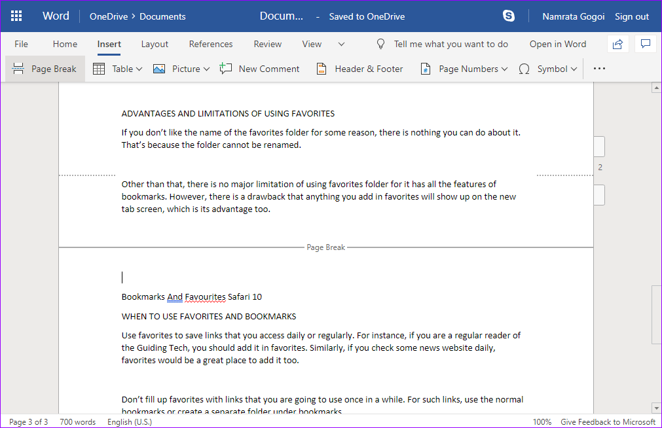
Task: Click Namrata Gogoi account name
Action: pos(574,16)
